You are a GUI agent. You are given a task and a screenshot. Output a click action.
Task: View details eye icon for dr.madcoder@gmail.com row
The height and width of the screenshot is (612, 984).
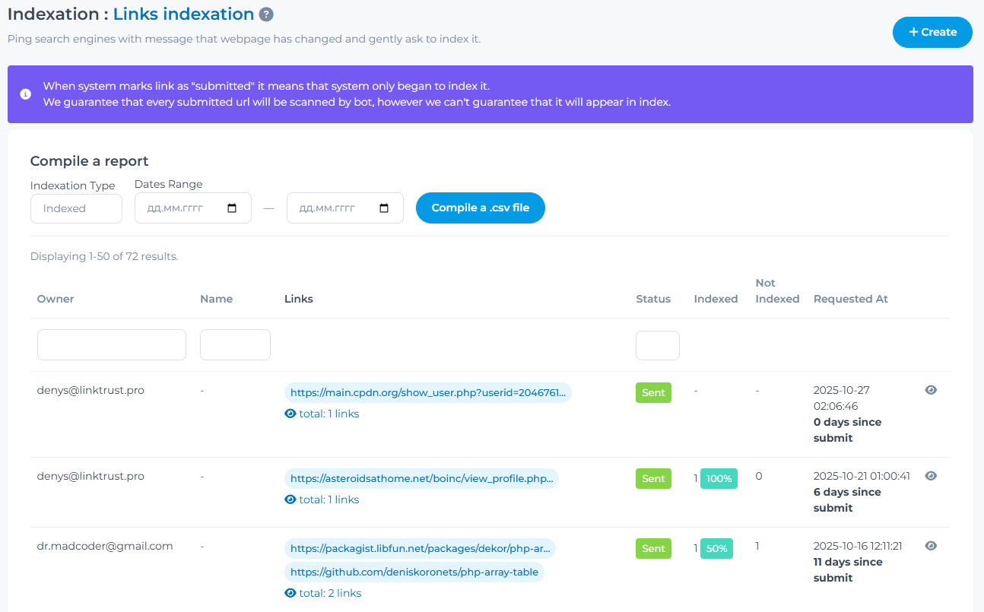pos(931,546)
